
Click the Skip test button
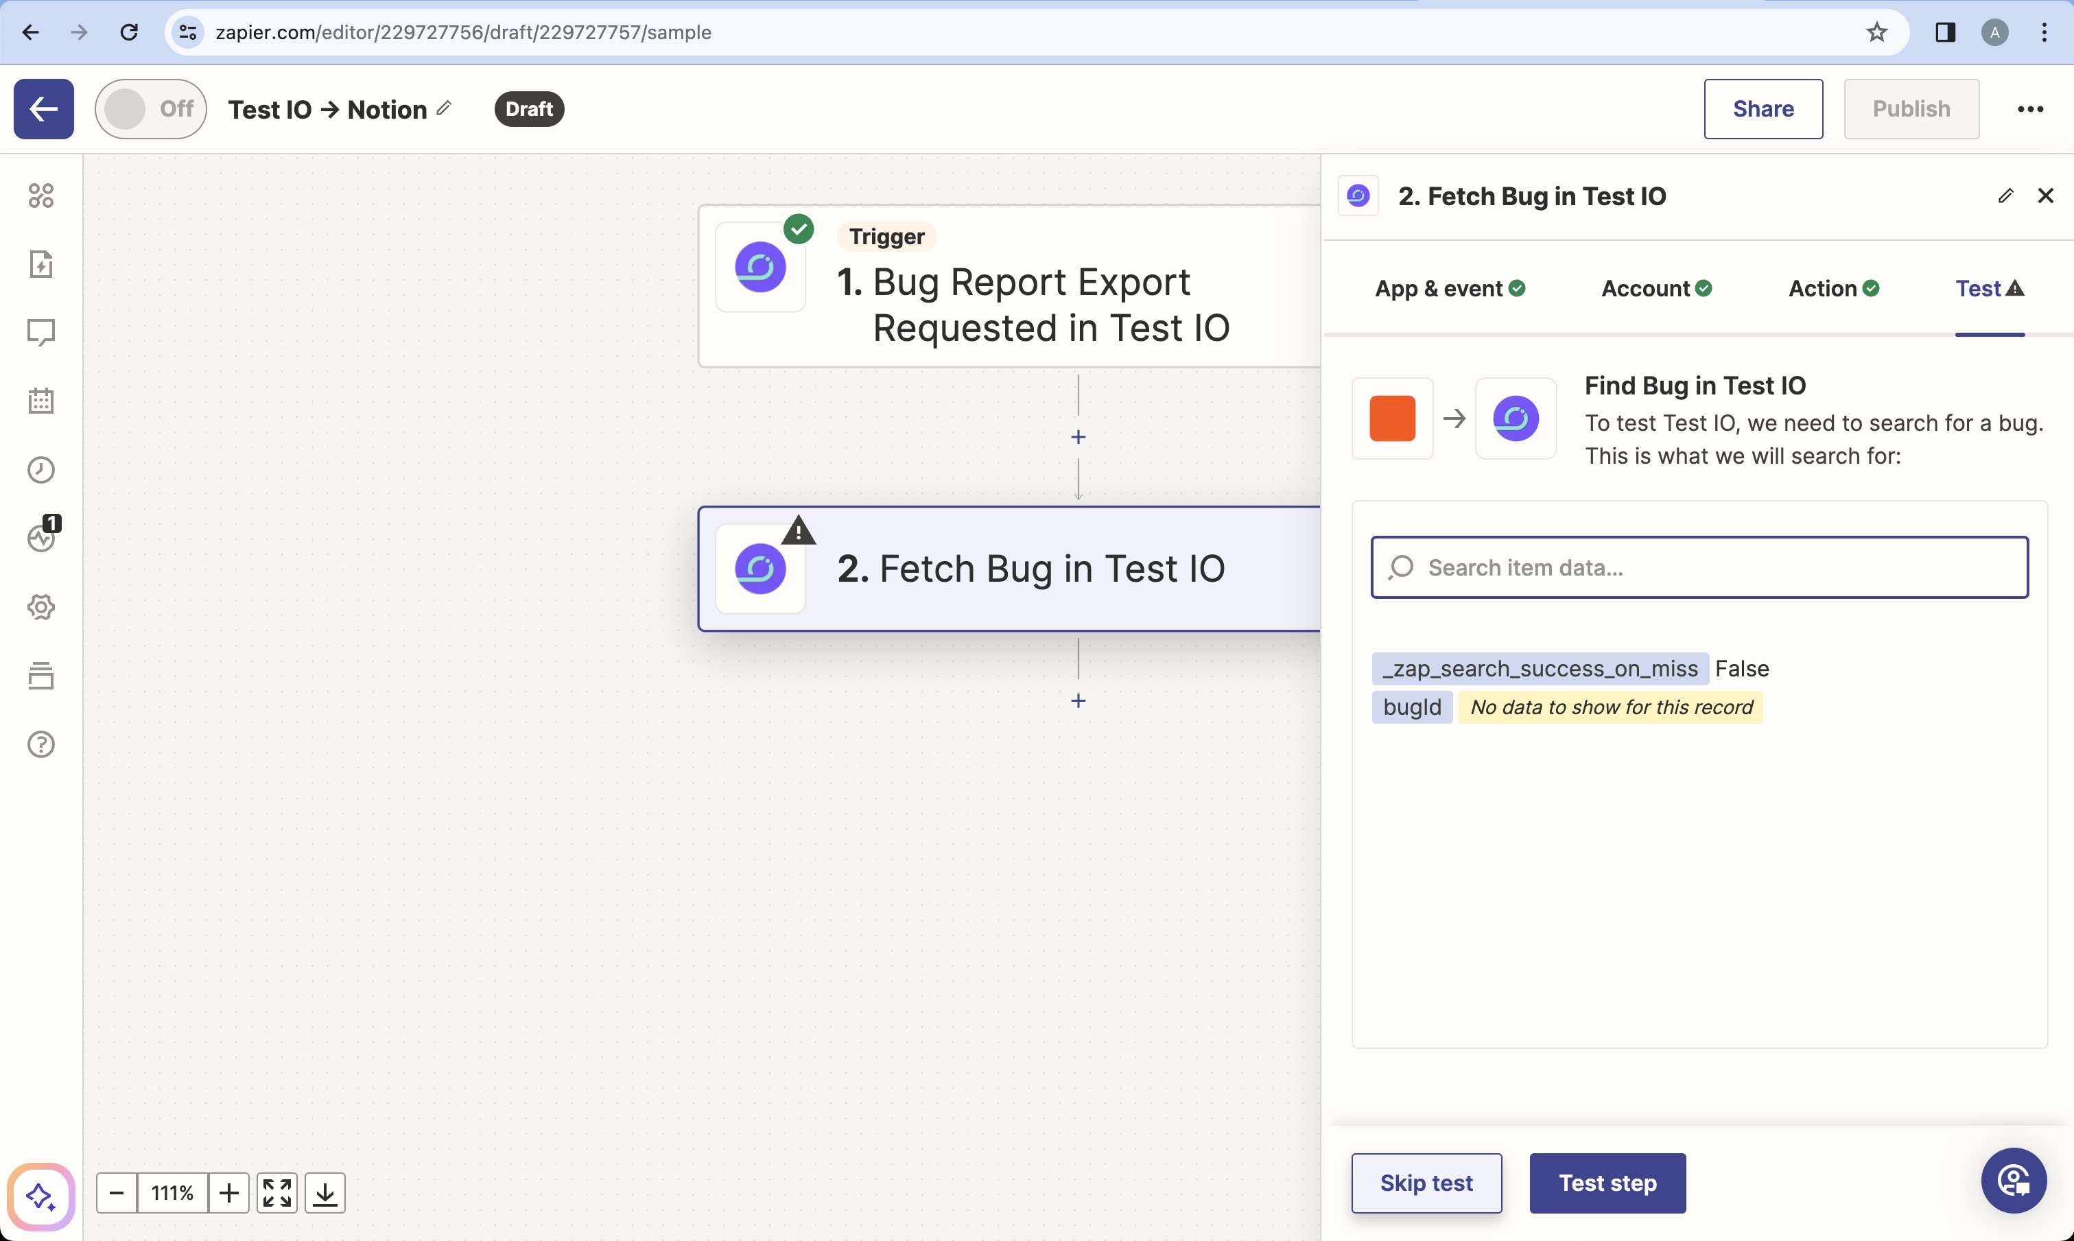click(1426, 1183)
